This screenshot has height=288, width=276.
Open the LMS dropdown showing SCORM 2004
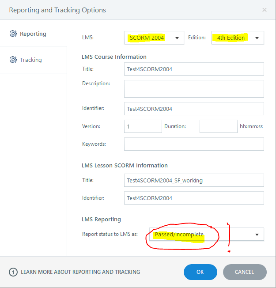point(154,38)
